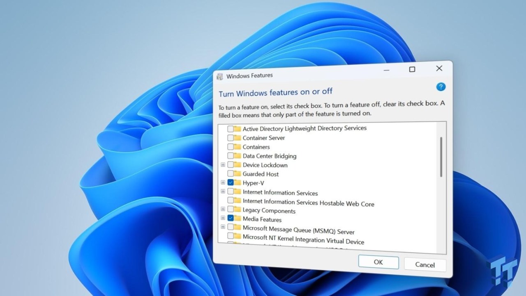Screen dimensions: 526x296
Task: Check Microsoft NT Kernel Integration Virtual Device box
Action: click(231, 236)
